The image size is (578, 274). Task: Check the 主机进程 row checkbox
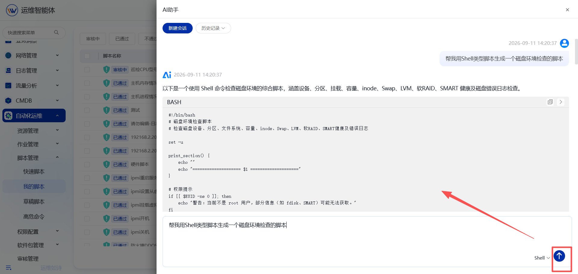(x=87, y=97)
